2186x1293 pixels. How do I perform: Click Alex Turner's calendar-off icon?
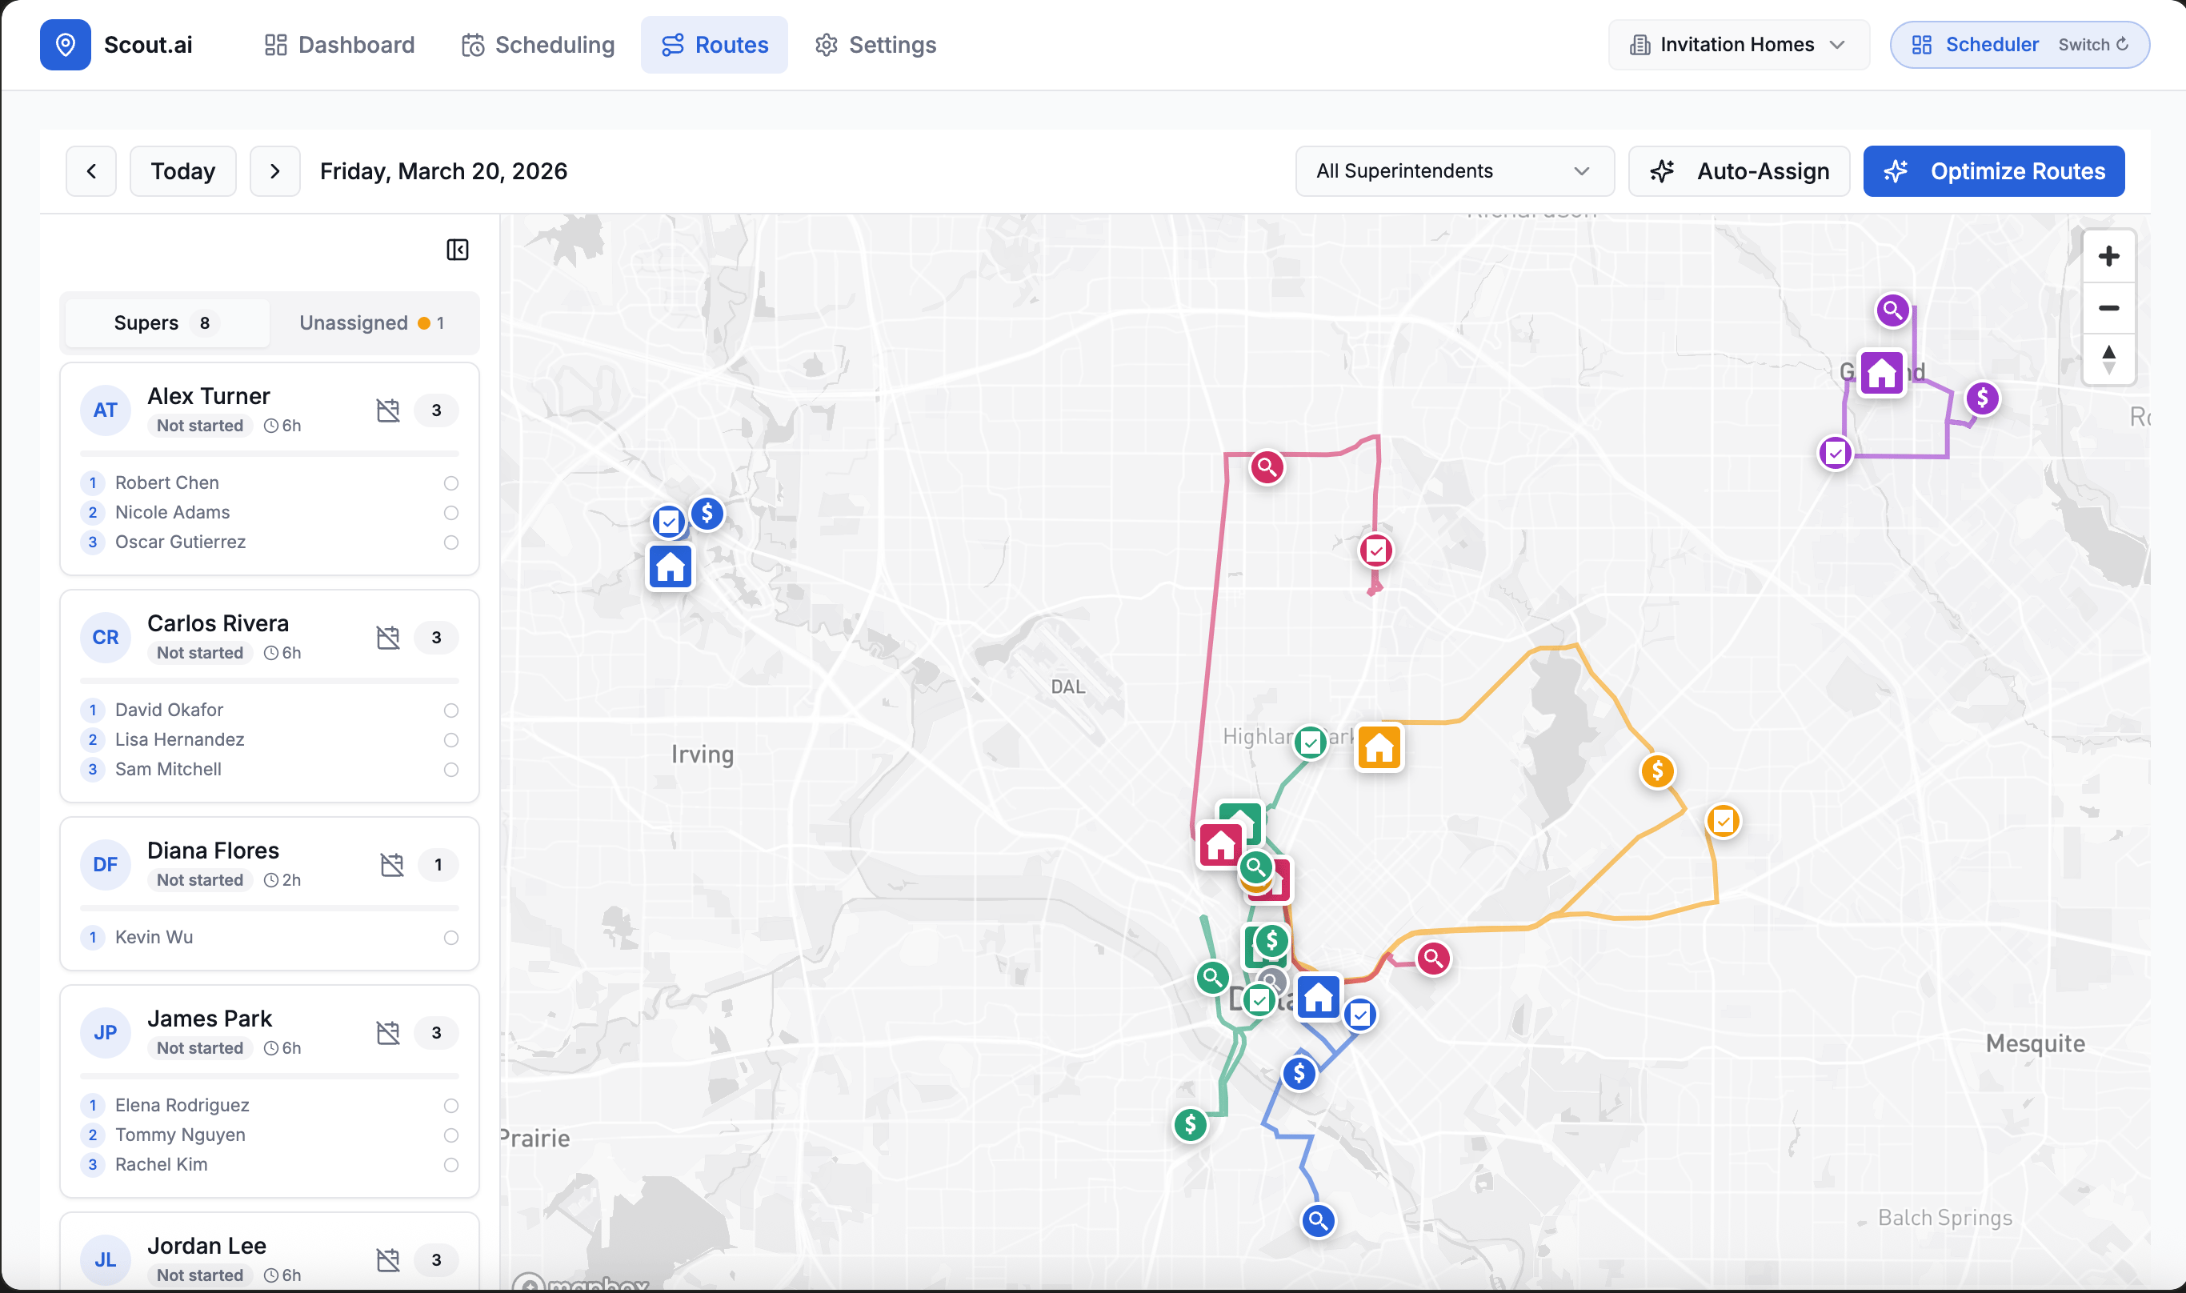click(x=388, y=410)
